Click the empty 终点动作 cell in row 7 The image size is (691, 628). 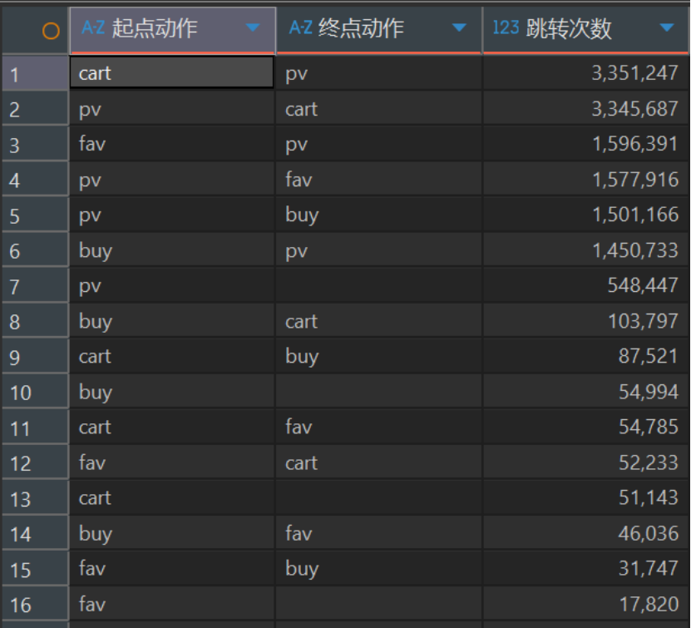click(378, 285)
